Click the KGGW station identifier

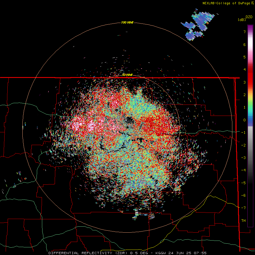[x=161, y=253]
